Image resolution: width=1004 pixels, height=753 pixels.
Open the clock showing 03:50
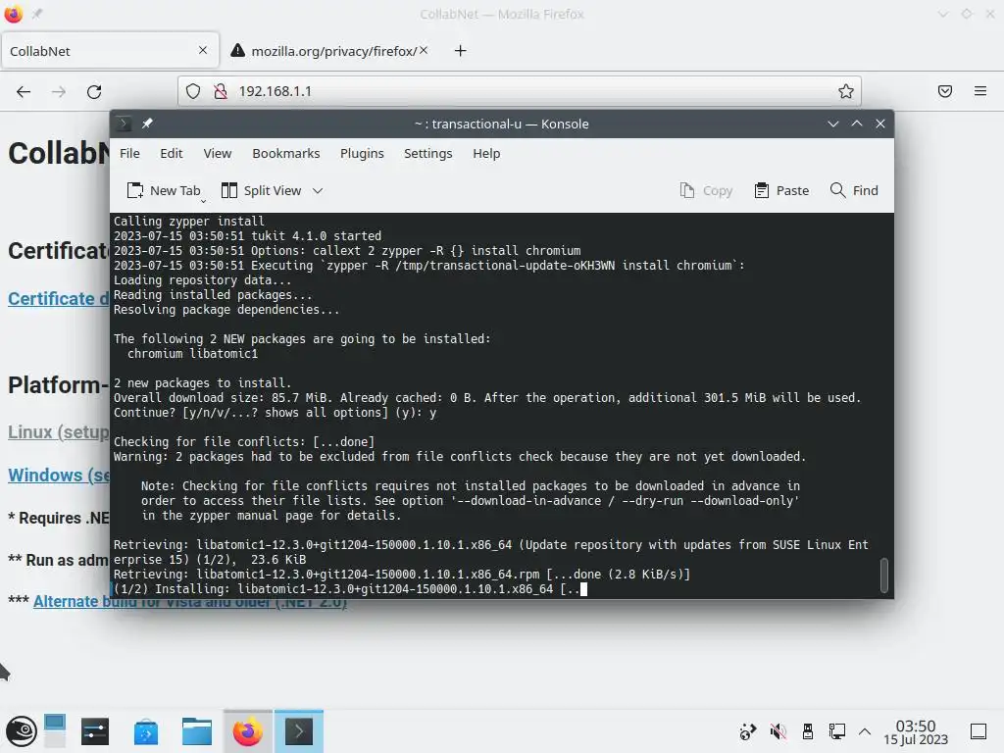[916, 731]
